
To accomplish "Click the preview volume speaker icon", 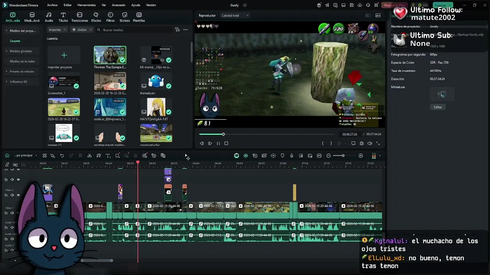I will [x=370, y=143].
